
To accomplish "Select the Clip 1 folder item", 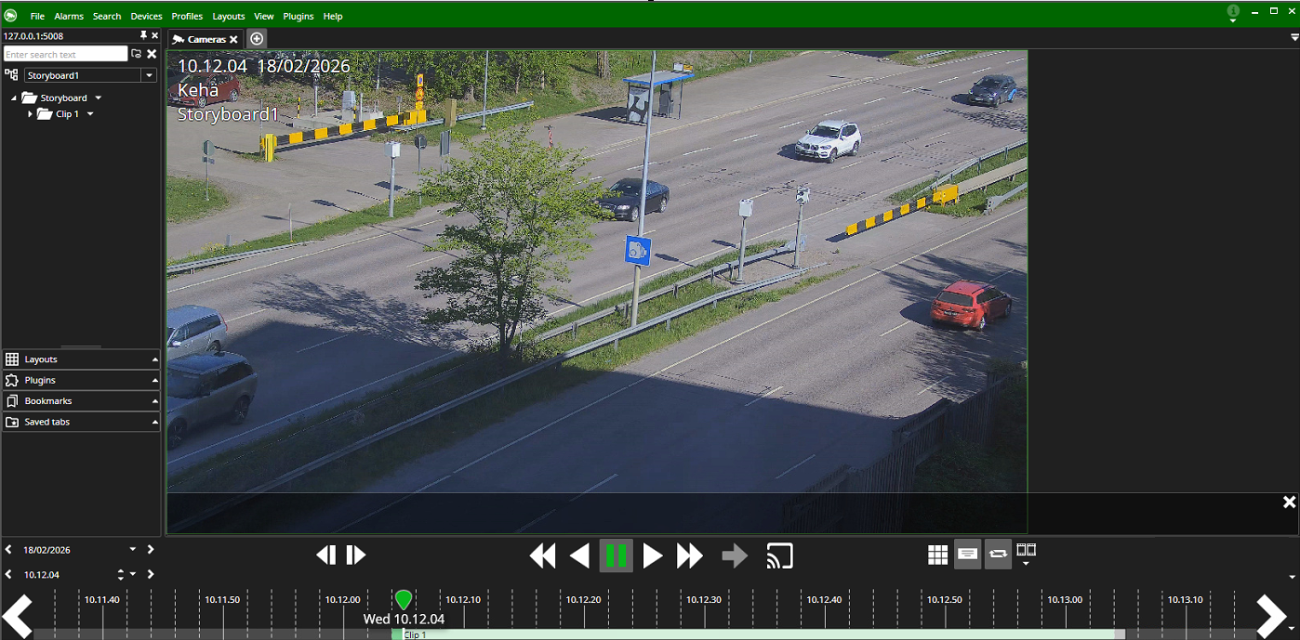I will click(x=58, y=114).
